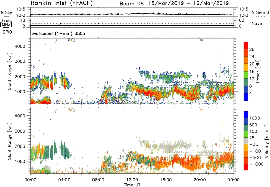Click the 'Time UT' axis label
Viewport: 270px width, 187px height.
pyautogui.click(x=132, y=185)
